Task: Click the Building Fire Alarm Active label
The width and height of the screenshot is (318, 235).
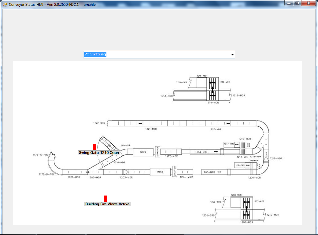Action: 108,204
